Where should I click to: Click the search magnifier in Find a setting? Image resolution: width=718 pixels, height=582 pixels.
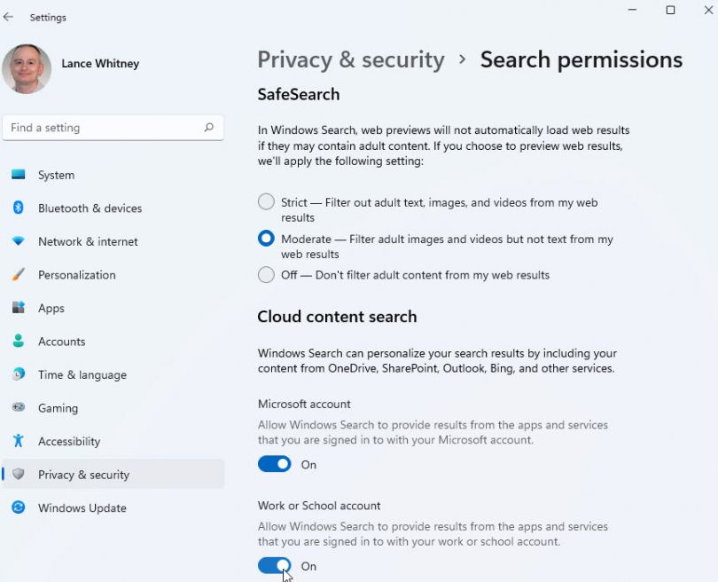(210, 128)
